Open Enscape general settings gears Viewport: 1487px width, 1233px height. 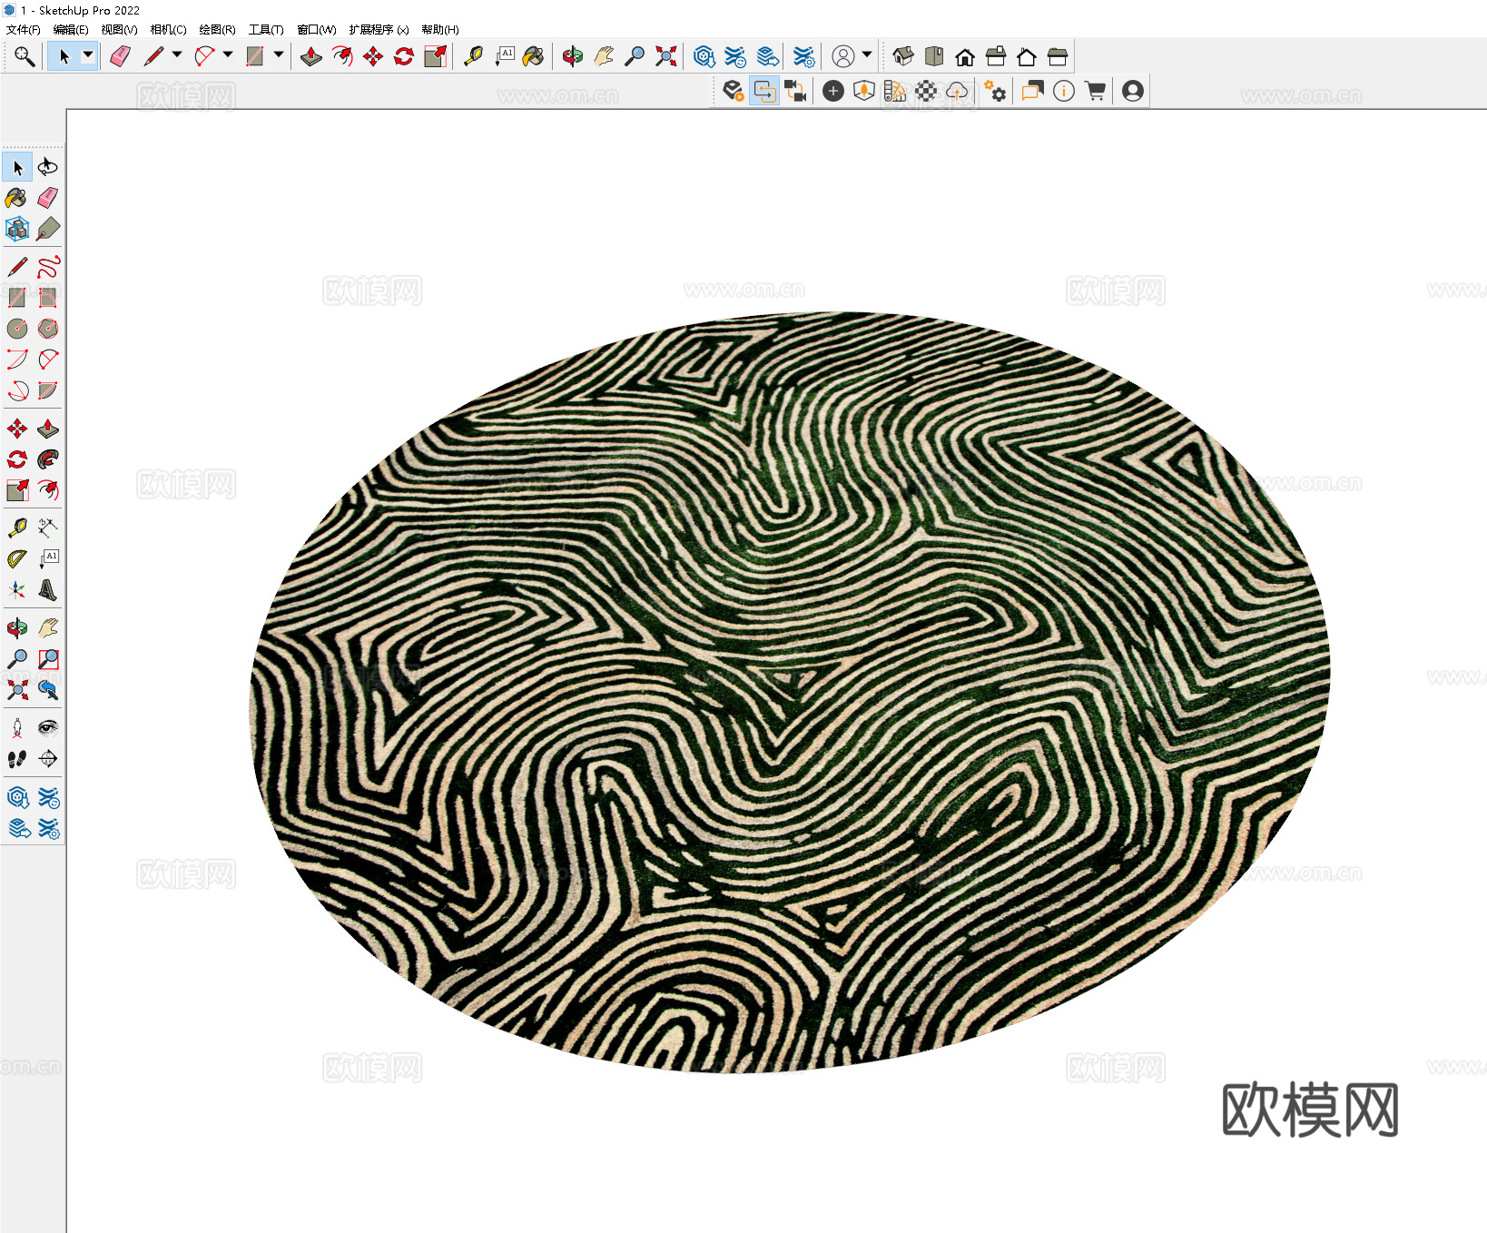[995, 91]
